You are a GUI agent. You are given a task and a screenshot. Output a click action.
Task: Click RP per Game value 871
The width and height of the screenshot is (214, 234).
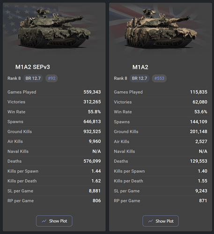[203, 201]
